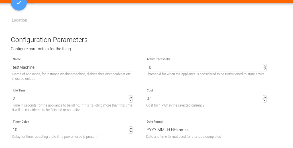Click the blue checkmark save button

click(19, 3)
